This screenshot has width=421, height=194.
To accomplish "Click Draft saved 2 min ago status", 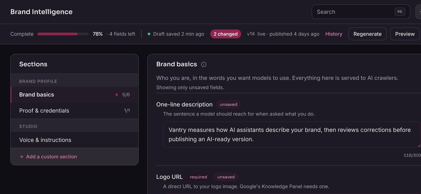I will (179, 34).
